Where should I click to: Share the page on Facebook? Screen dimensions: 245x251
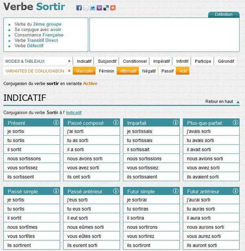pyautogui.click(x=79, y=8)
